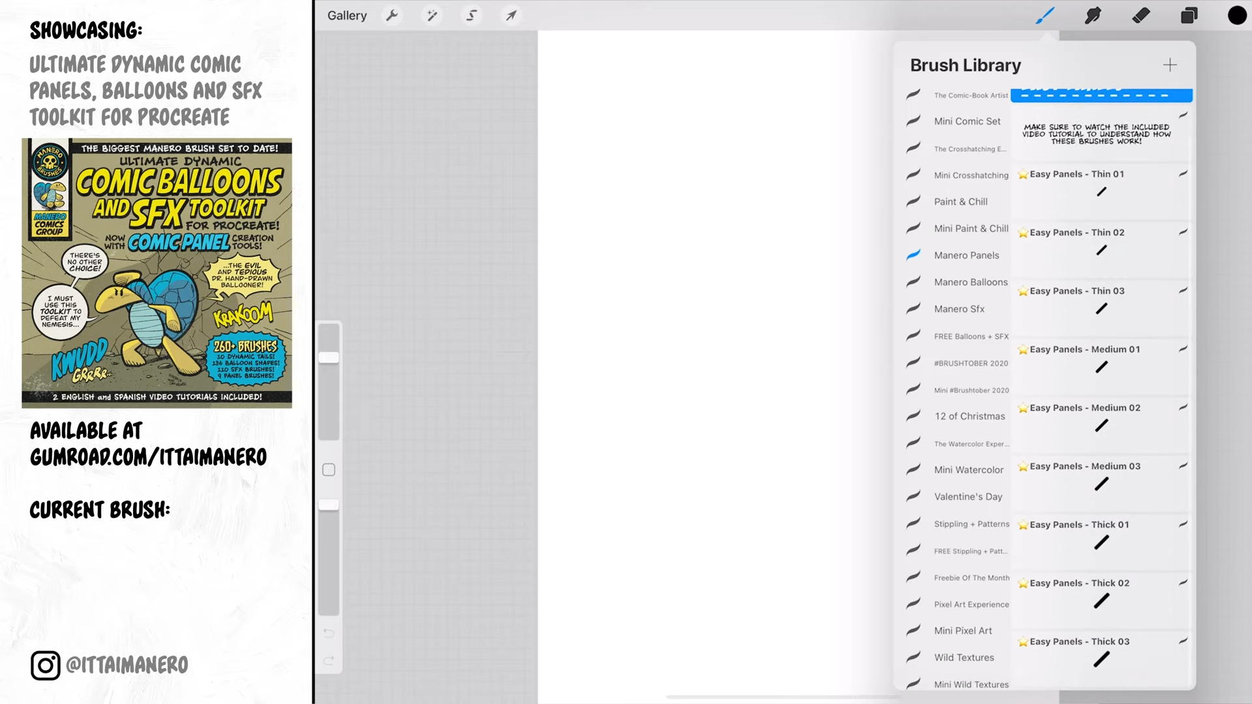Toggle visibility of Manero Sfx brush set

913,308
